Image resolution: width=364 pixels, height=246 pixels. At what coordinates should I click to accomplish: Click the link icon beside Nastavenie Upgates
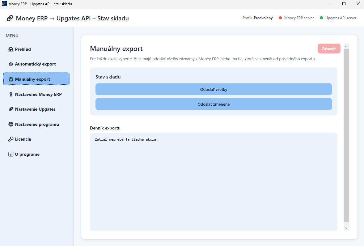pyautogui.click(x=11, y=109)
